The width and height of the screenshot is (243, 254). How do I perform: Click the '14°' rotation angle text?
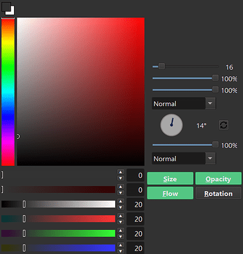(x=201, y=126)
